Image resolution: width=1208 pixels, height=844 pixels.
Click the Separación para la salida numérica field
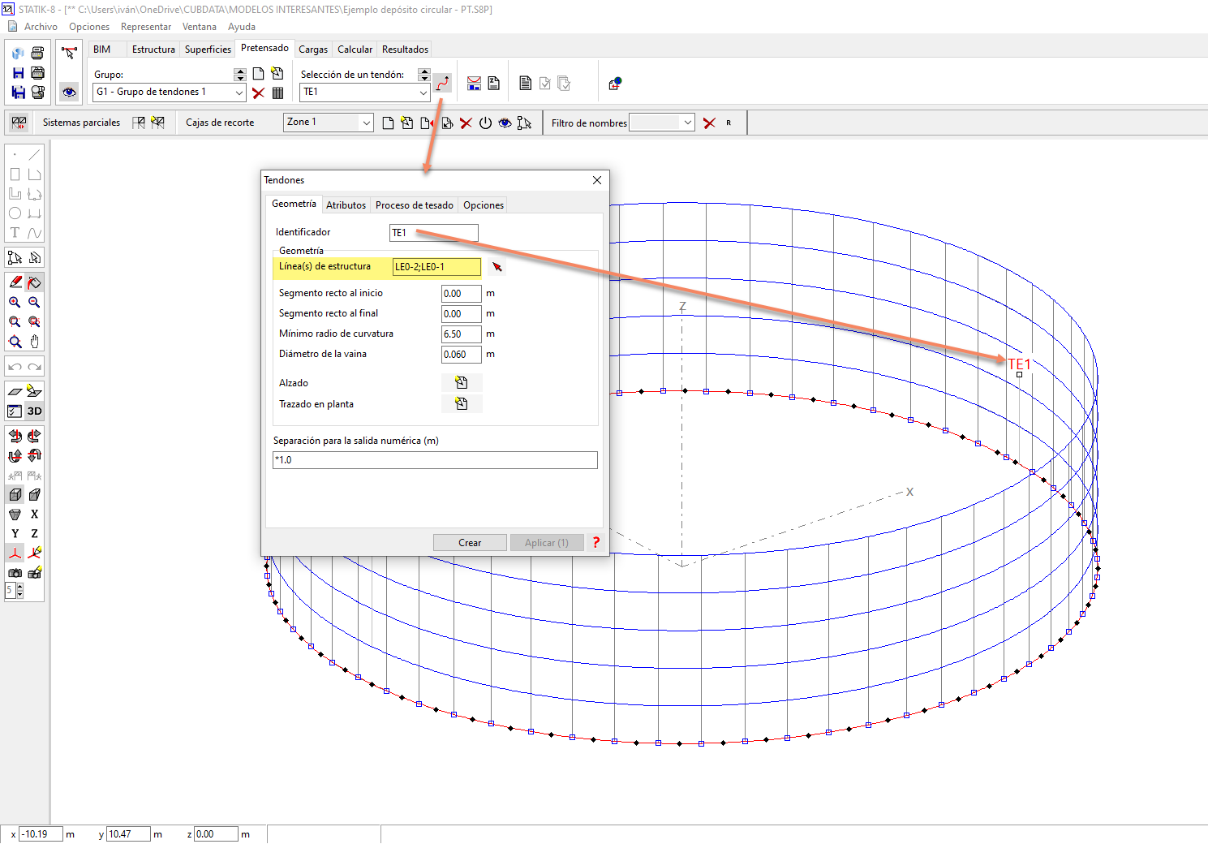pyautogui.click(x=436, y=460)
